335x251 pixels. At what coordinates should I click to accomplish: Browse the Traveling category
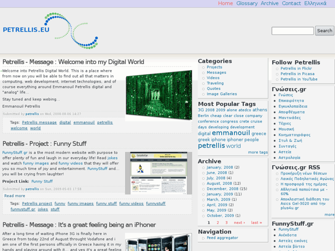pos(215,83)
